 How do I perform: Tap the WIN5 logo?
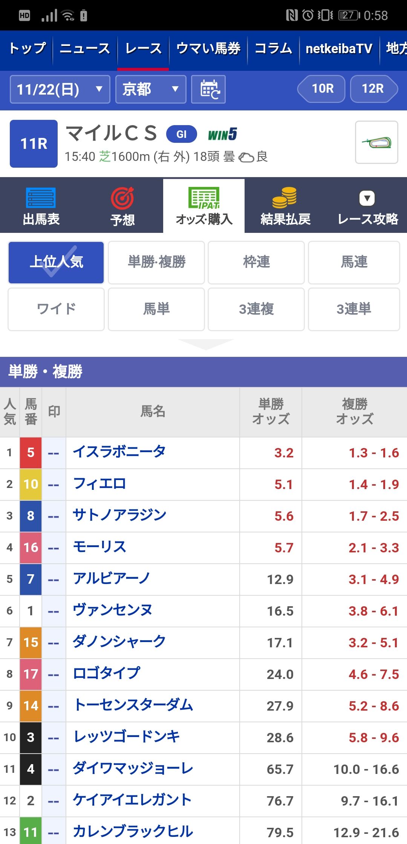click(x=222, y=134)
